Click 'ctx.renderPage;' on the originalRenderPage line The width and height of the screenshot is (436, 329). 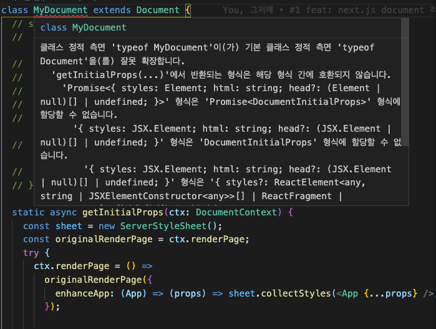click(x=209, y=239)
